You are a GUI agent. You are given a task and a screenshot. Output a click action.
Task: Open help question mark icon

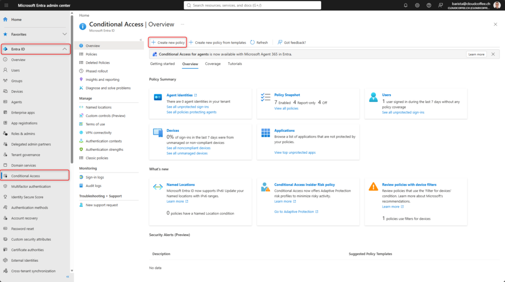tap(429, 5)
